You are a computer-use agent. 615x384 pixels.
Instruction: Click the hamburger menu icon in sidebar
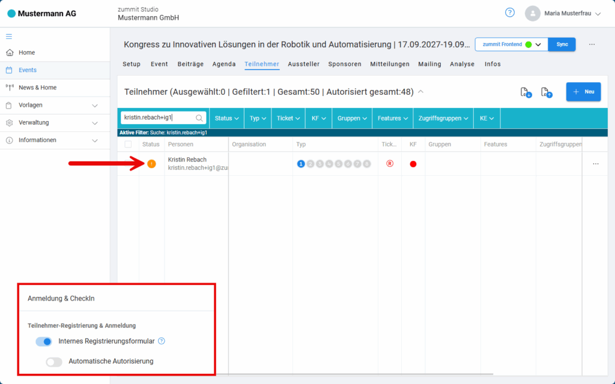click(9, 36)
